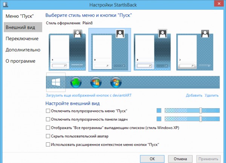Click the Добавить link
This screenshot has width=226, height=163.
pos(194,95)
